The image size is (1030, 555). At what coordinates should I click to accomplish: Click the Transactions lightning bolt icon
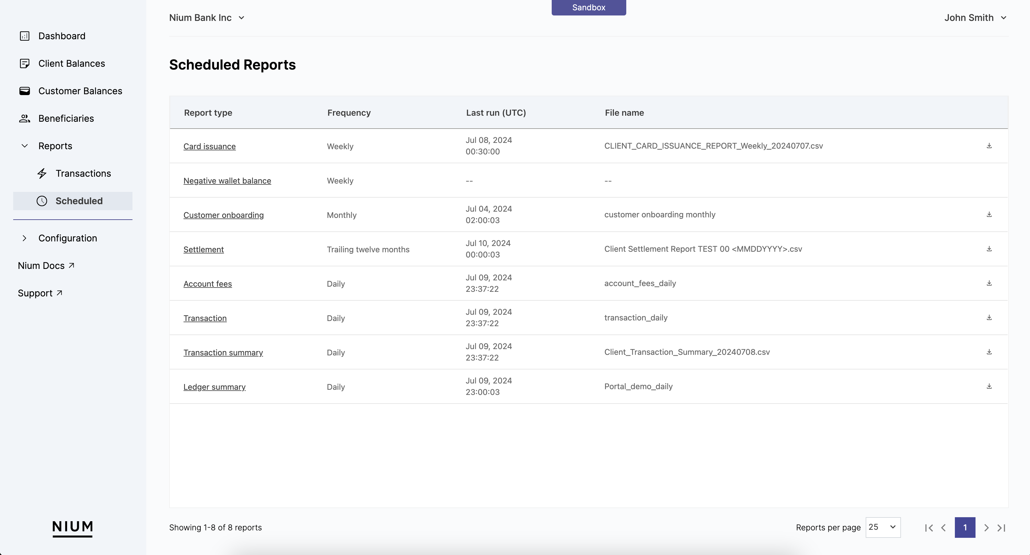pos(42,173)
